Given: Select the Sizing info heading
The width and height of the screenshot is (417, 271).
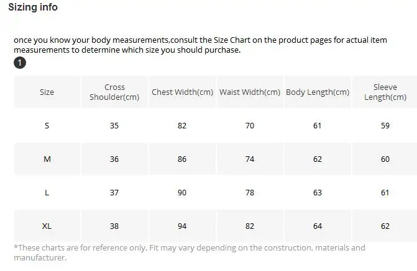Looking at the screenshot, I should coord(33,7).
